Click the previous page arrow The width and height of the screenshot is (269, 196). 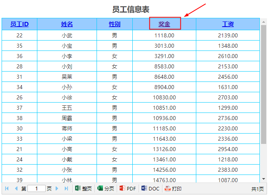click(x=16, y=188)
